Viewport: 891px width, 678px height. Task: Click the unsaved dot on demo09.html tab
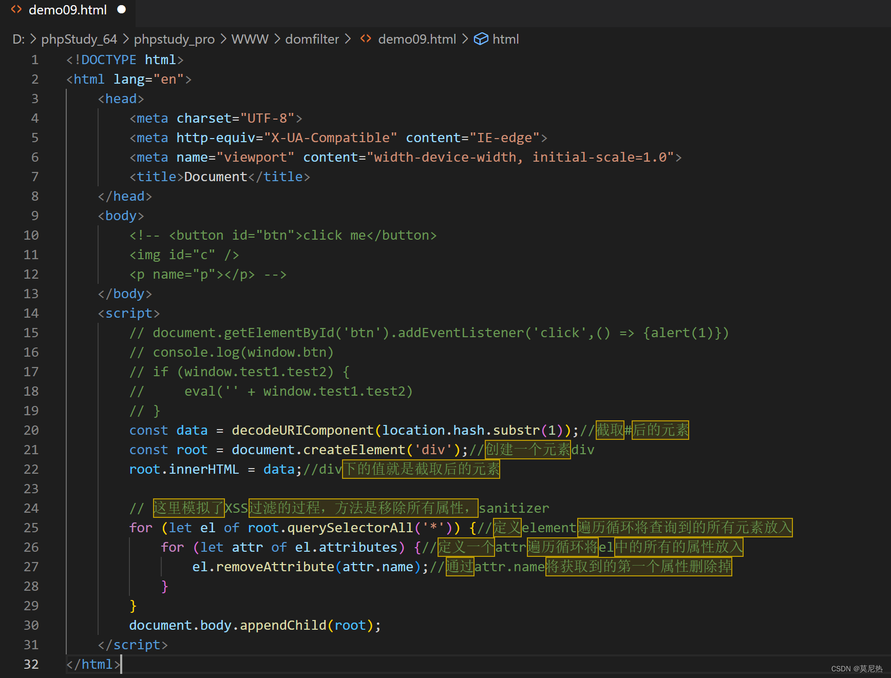point(122,10)
